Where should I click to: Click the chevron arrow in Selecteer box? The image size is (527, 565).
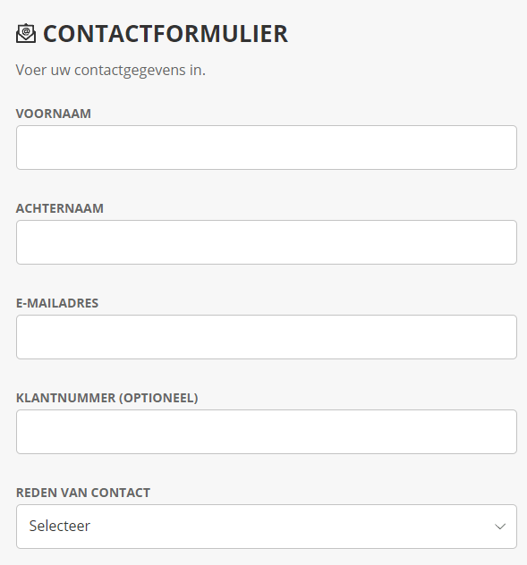click(500, 527)
